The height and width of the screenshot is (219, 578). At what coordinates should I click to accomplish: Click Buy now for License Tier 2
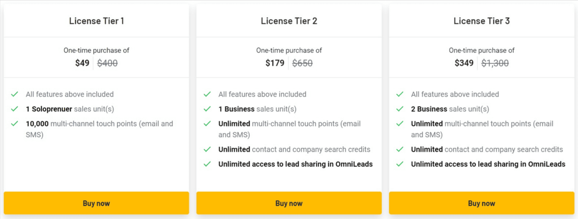pyautogui.click(x=289, y=203)
